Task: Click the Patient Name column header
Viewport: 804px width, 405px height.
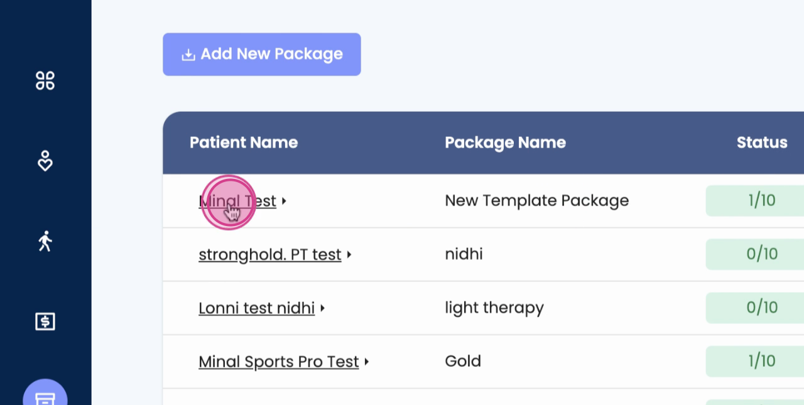Action: coord(244,143)
